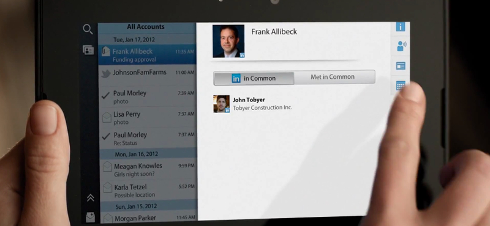
Task: Tap John Tobyer's profile thumbnail
Action: click(x=222, y=104)
